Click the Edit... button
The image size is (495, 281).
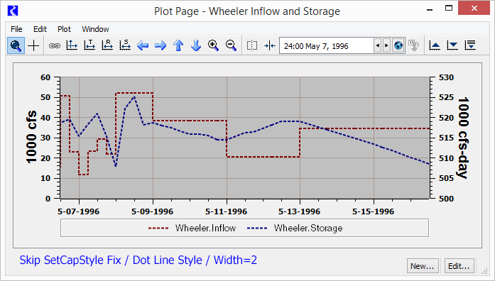tap(459, 266)
